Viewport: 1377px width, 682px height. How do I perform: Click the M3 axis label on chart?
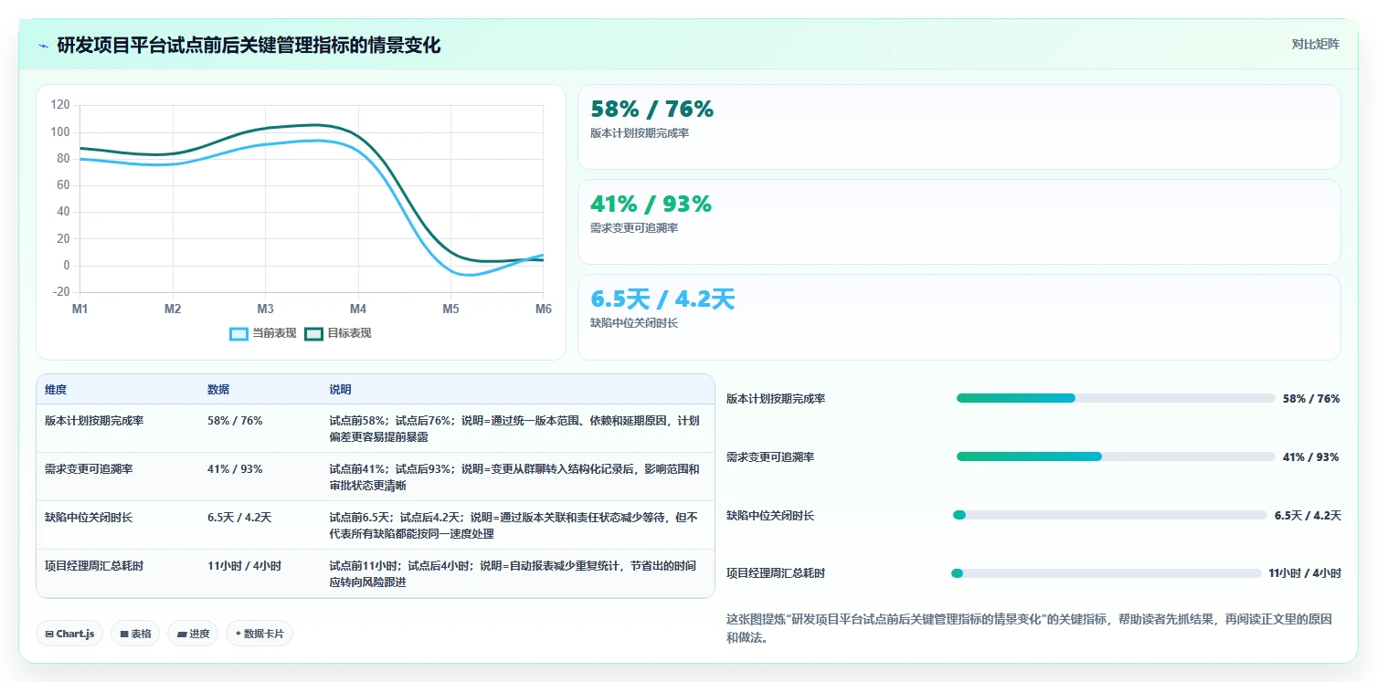265,310
